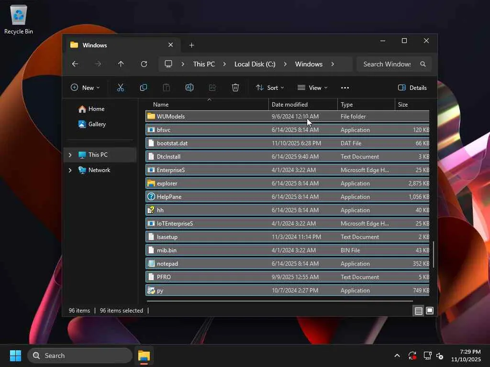Select the lsasetup file name

pos(167,237)
